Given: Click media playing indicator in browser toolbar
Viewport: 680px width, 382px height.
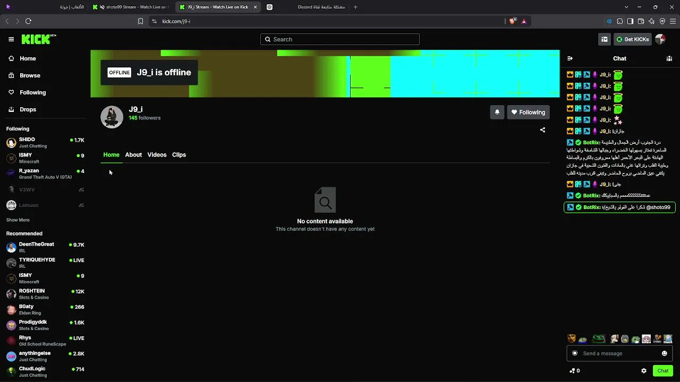Looking at the screenshot, I should 609,21.
